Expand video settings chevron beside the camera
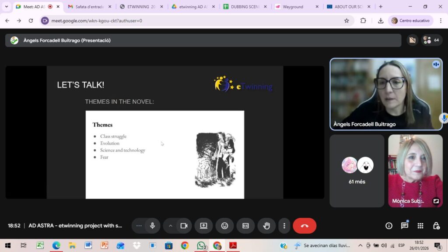This screenshot has height=252, width=448. point(171,226)
